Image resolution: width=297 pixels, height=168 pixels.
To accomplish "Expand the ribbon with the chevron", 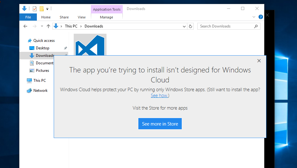I will [x=254, y=17].
